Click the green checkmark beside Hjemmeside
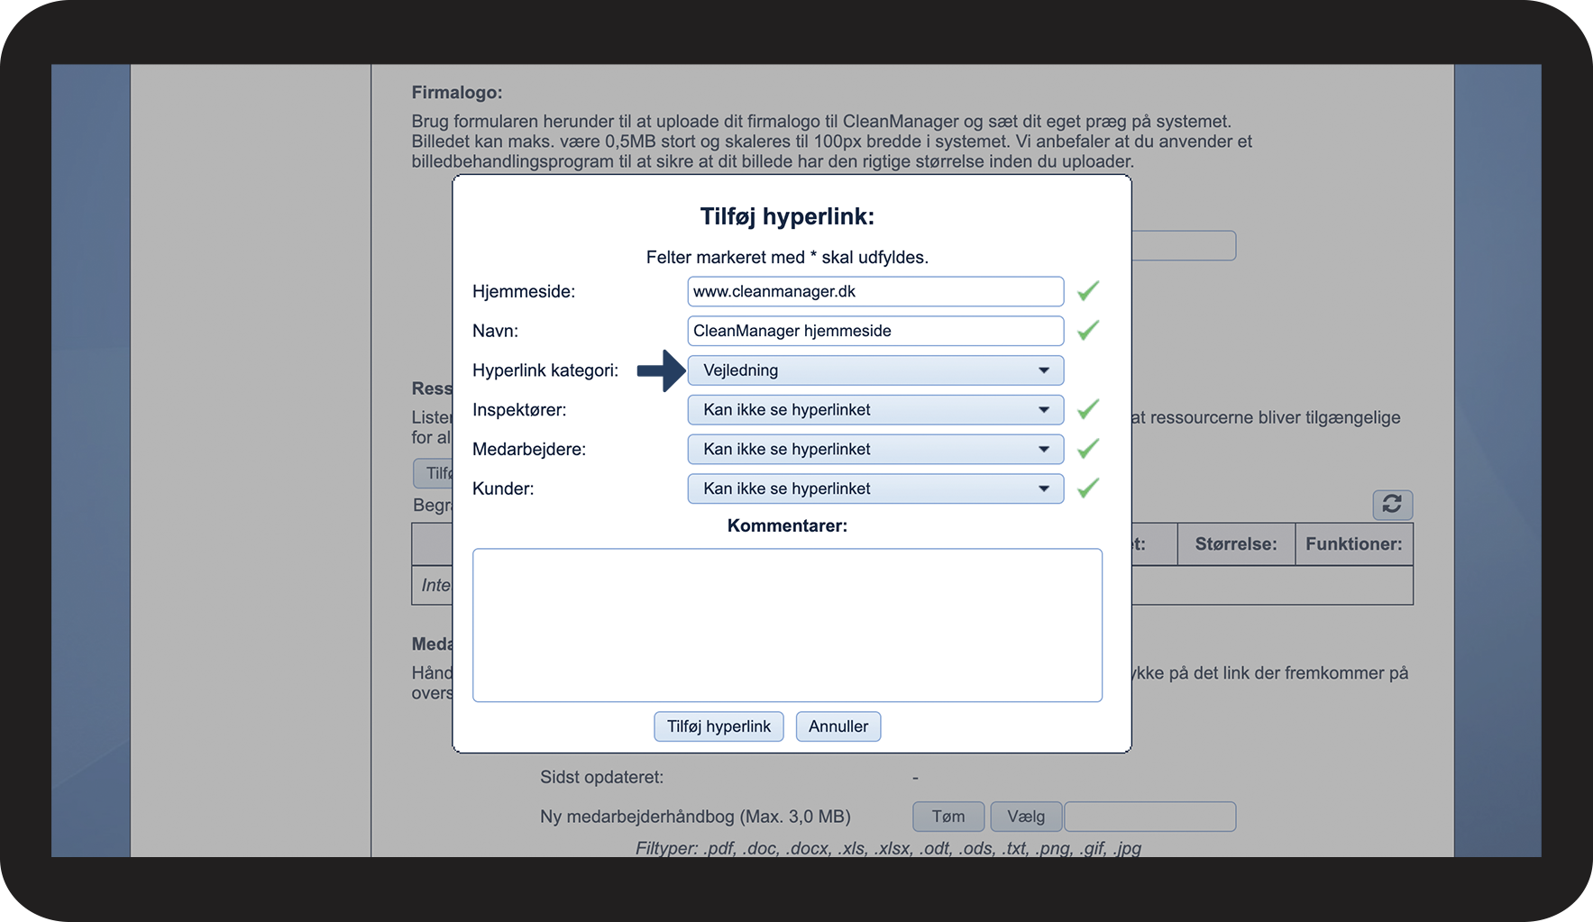The image size is (1593, 922). click(1088, 290)
